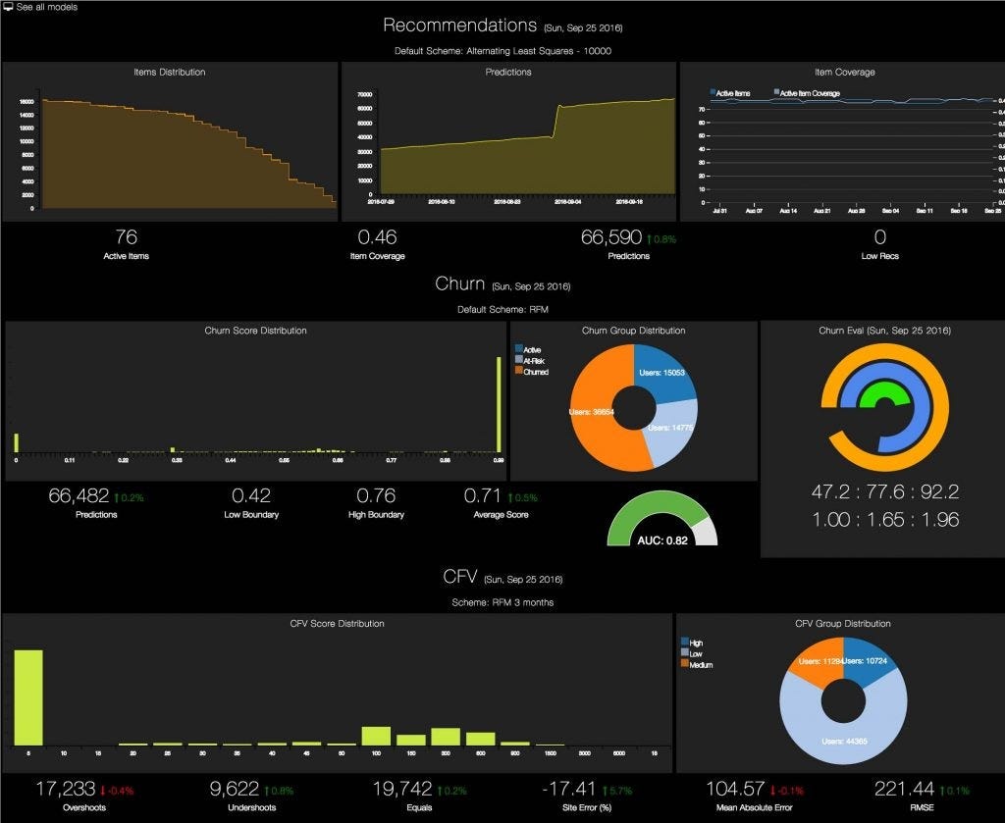
Task: Click the Churn Group Distribution title
Action: 633,331
